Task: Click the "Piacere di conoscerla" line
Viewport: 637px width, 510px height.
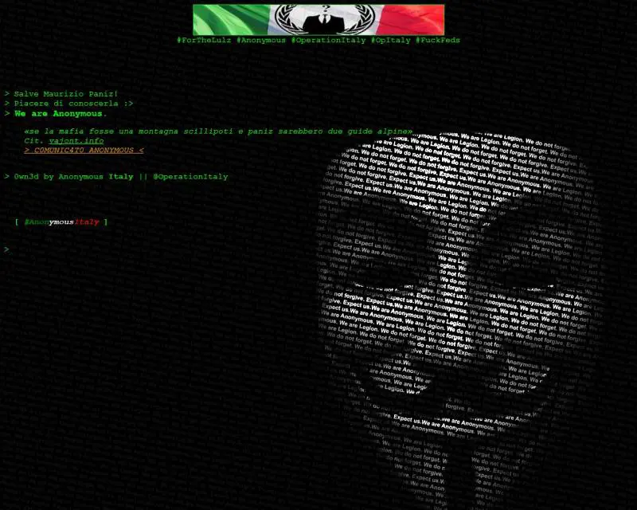Action: pos(68,104)
